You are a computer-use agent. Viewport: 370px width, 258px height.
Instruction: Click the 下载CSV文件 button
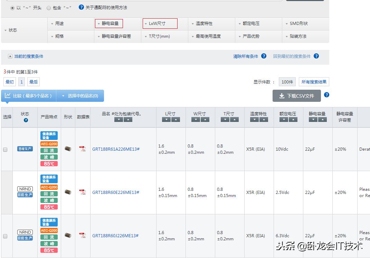[296, 96]
